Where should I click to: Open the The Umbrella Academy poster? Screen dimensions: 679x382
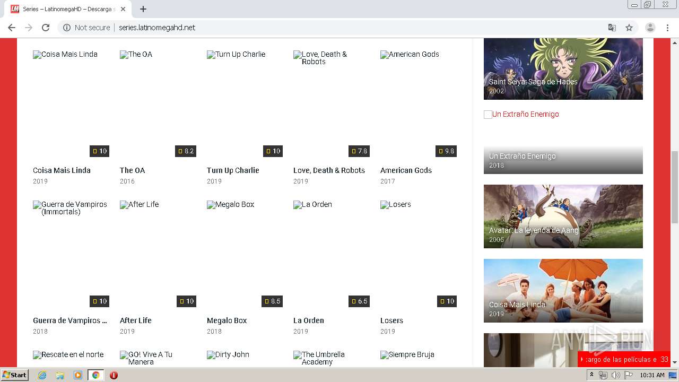pos(332,359)
